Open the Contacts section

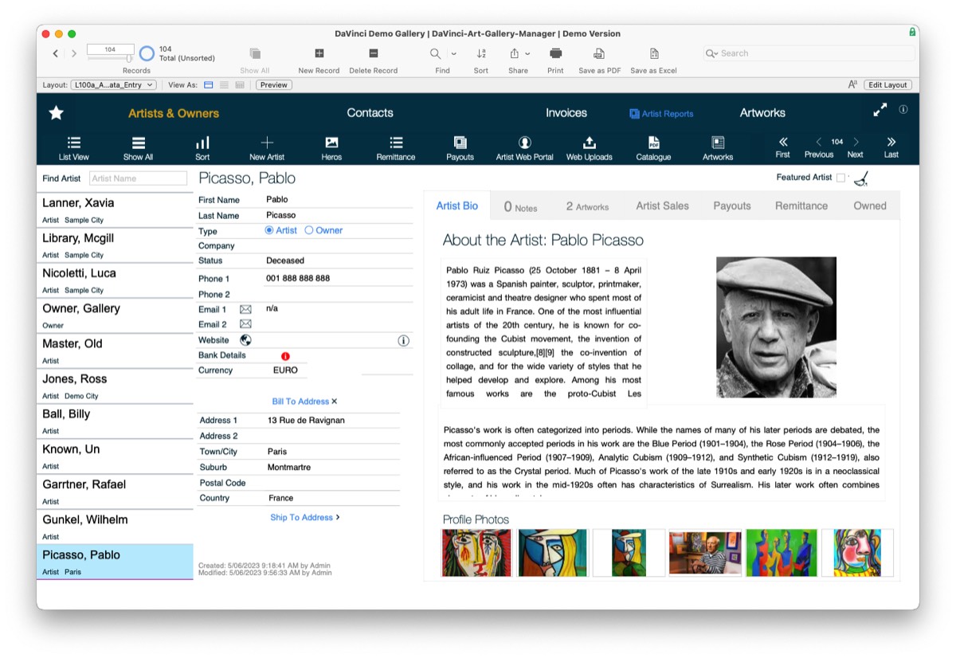370,112
